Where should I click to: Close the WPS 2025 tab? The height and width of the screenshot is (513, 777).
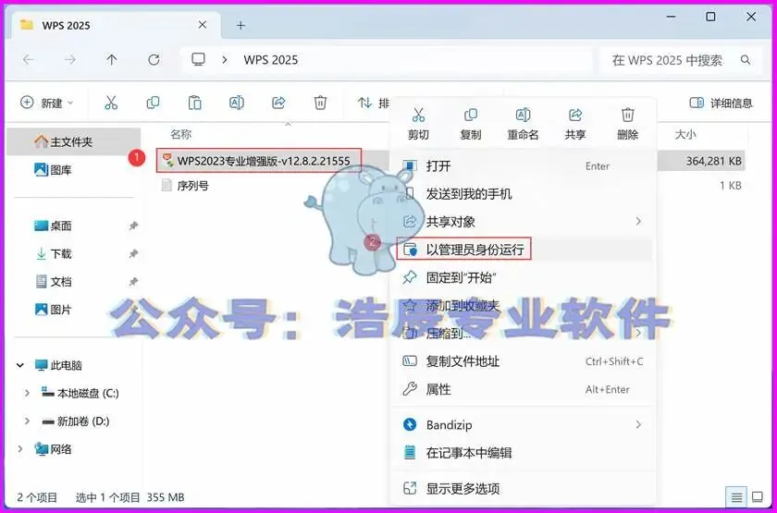[x=203, y=25]
